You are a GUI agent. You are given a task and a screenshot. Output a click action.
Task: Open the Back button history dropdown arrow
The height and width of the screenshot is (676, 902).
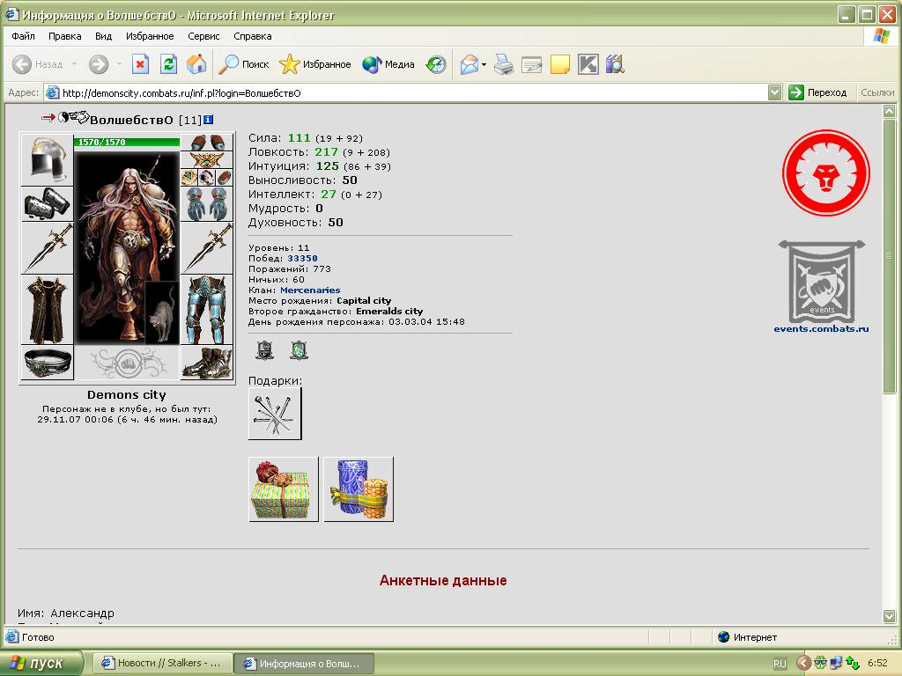(x=74, y=64)
